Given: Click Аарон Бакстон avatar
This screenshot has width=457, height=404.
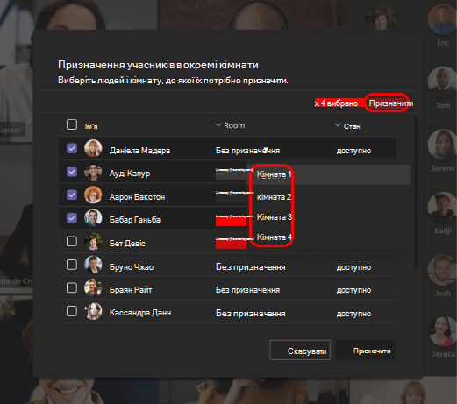Looking at the screenshot, I should click(93, 195).
